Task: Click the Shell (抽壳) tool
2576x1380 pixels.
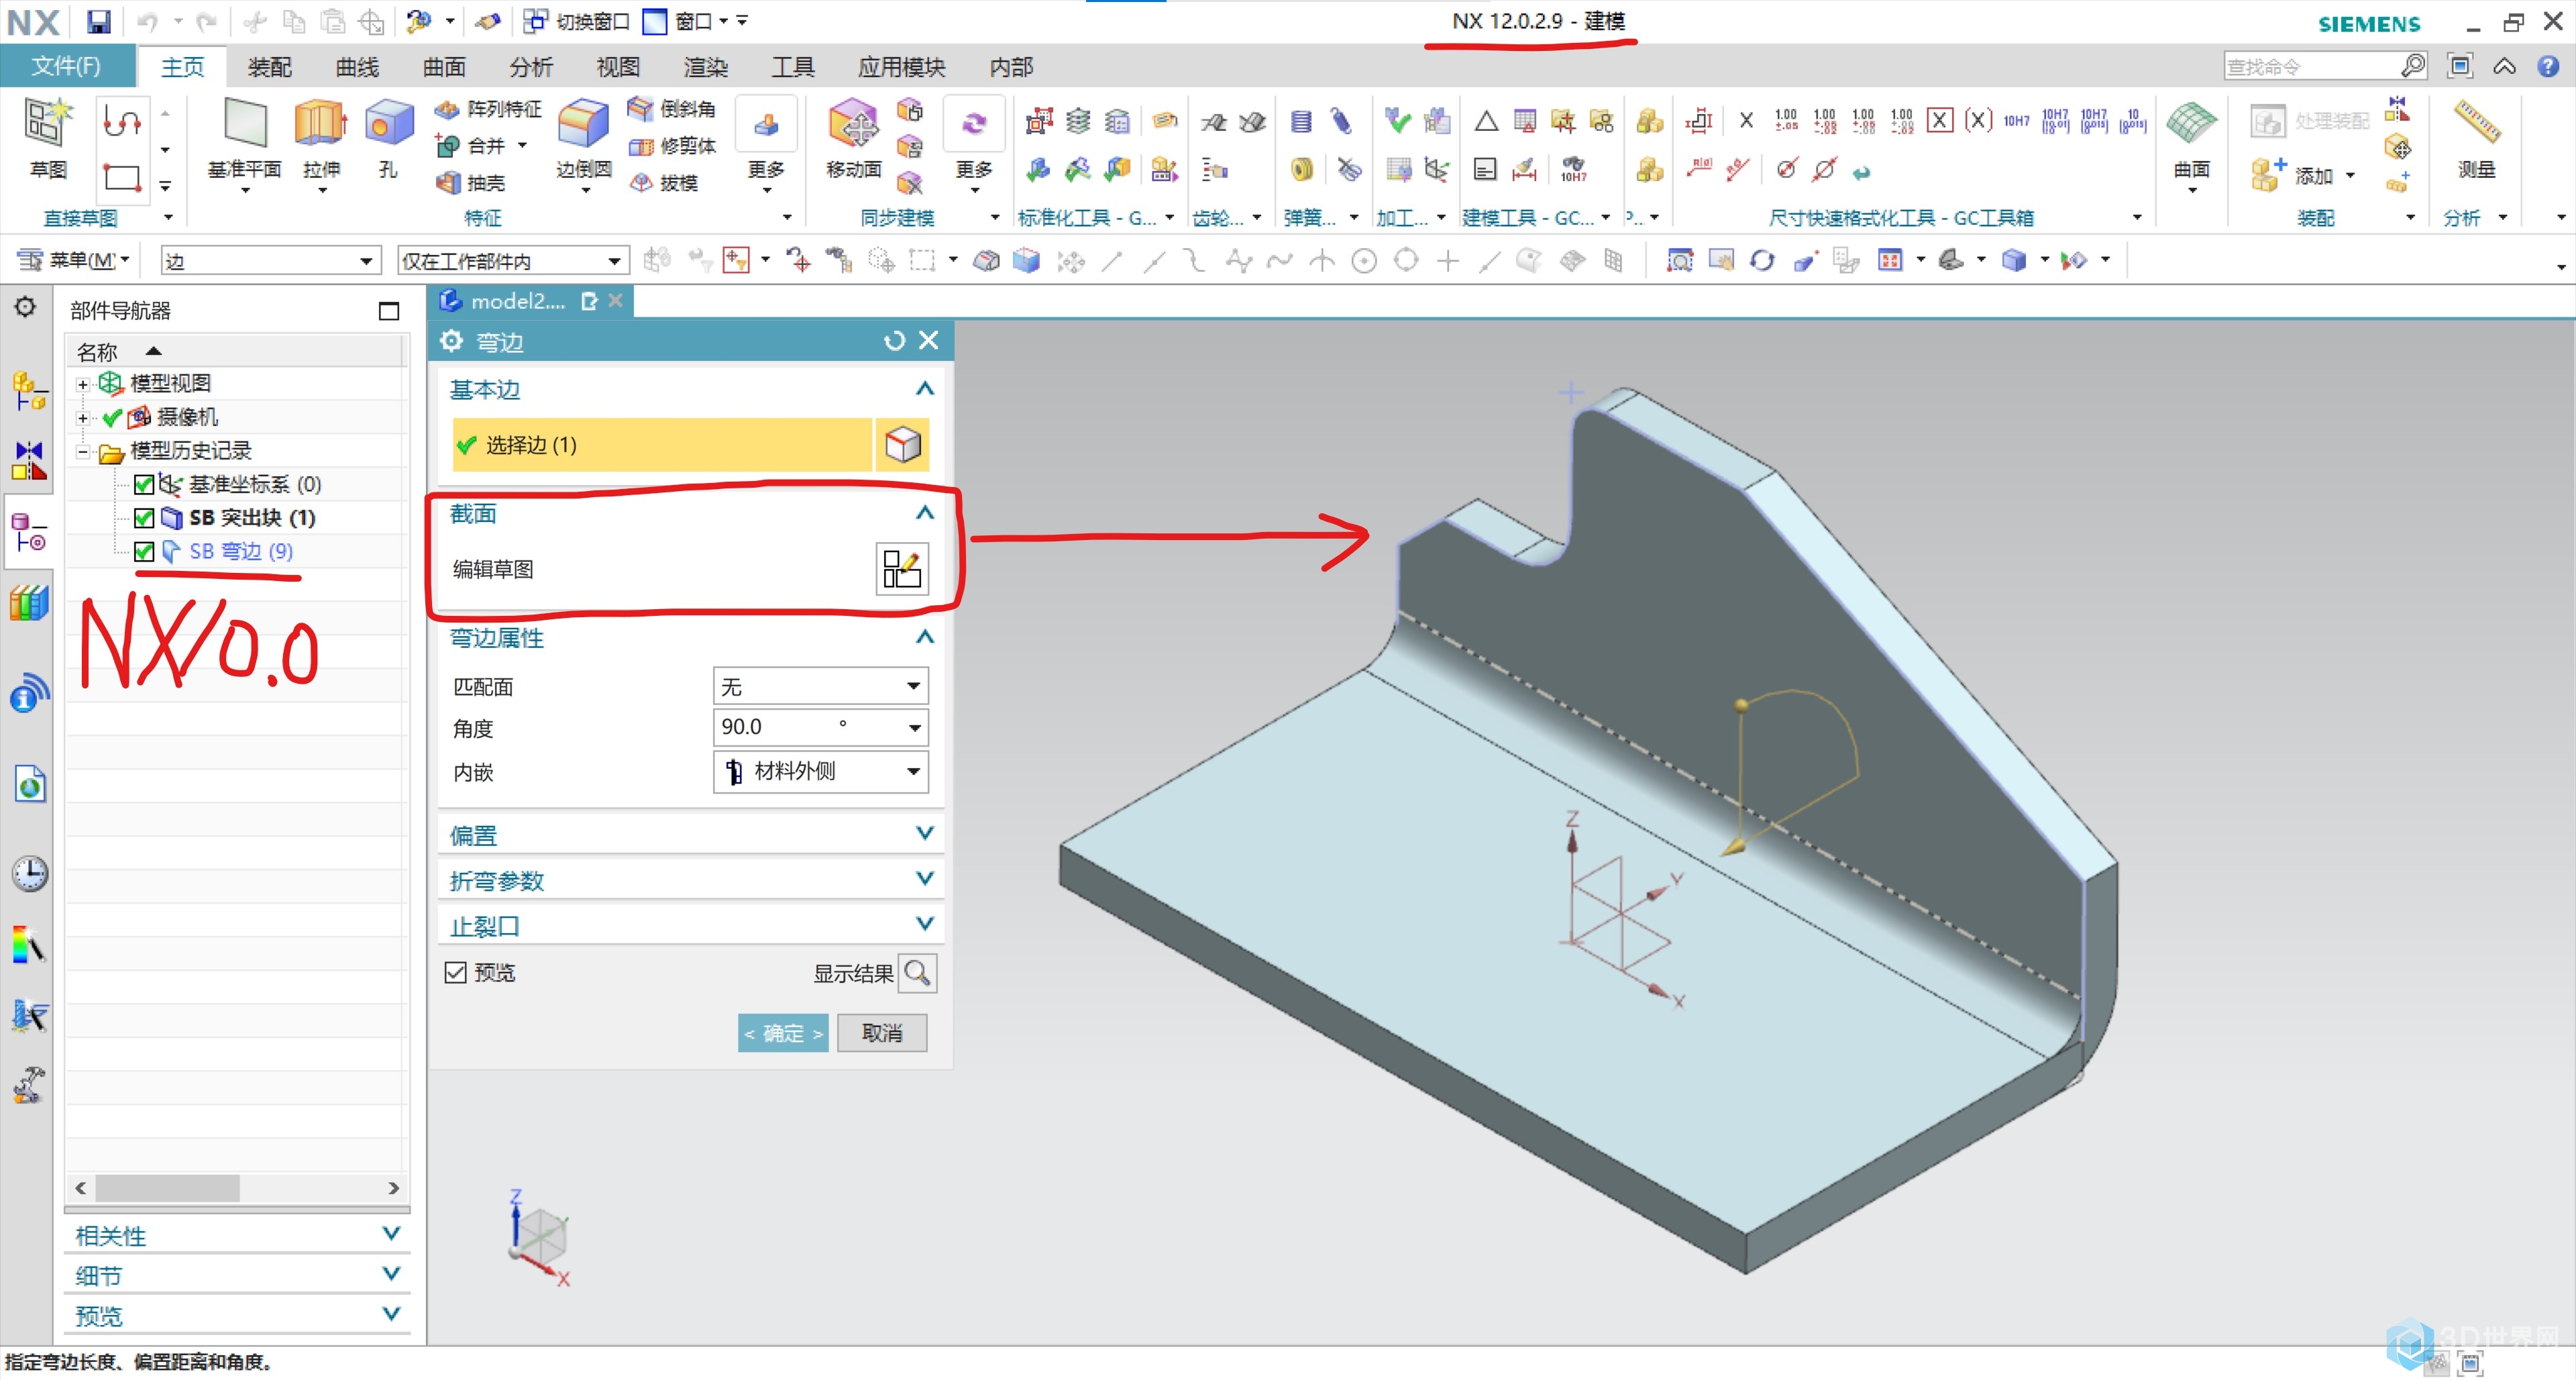Action: (x=471, y=183)
